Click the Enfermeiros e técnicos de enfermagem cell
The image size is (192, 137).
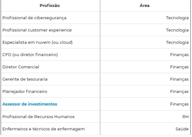pyautogui.click(x=44, y=129)
